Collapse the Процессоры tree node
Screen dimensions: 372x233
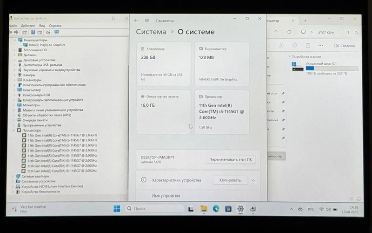14,130
